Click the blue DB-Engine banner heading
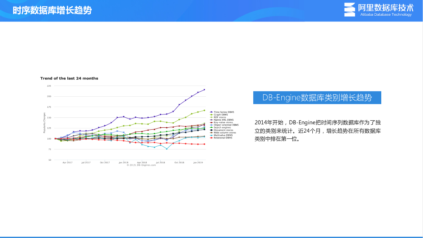 click(x=317, y=98)
